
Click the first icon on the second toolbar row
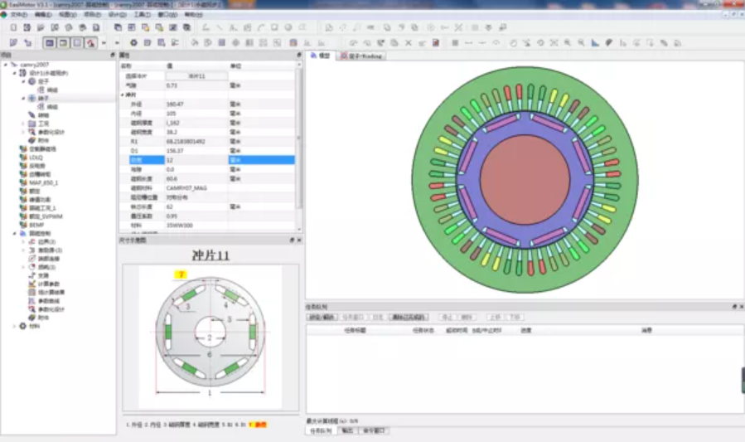click(13, 43)
